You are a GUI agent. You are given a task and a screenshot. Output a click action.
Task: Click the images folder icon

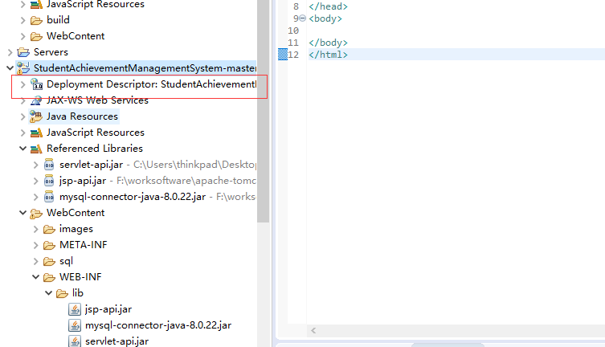(x=49, y=230)
